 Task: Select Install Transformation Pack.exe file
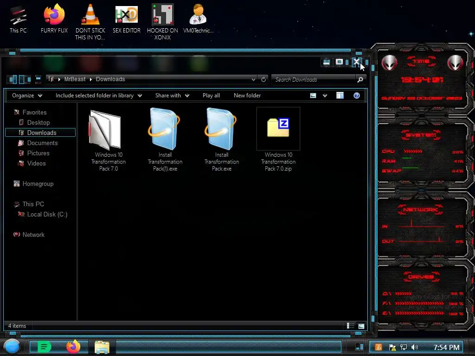[x=222, y=140]
